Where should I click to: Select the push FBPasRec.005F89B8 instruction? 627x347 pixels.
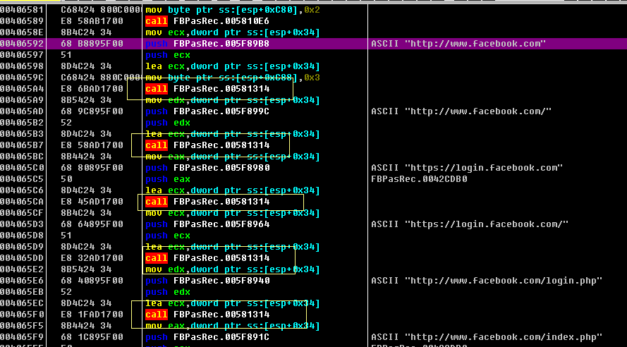[x=207, y=44]
